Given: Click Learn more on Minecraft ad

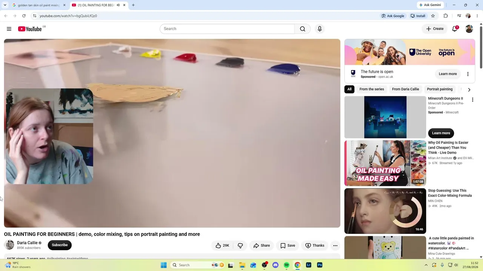Looking at the screenshot, I should coord(441,133).
